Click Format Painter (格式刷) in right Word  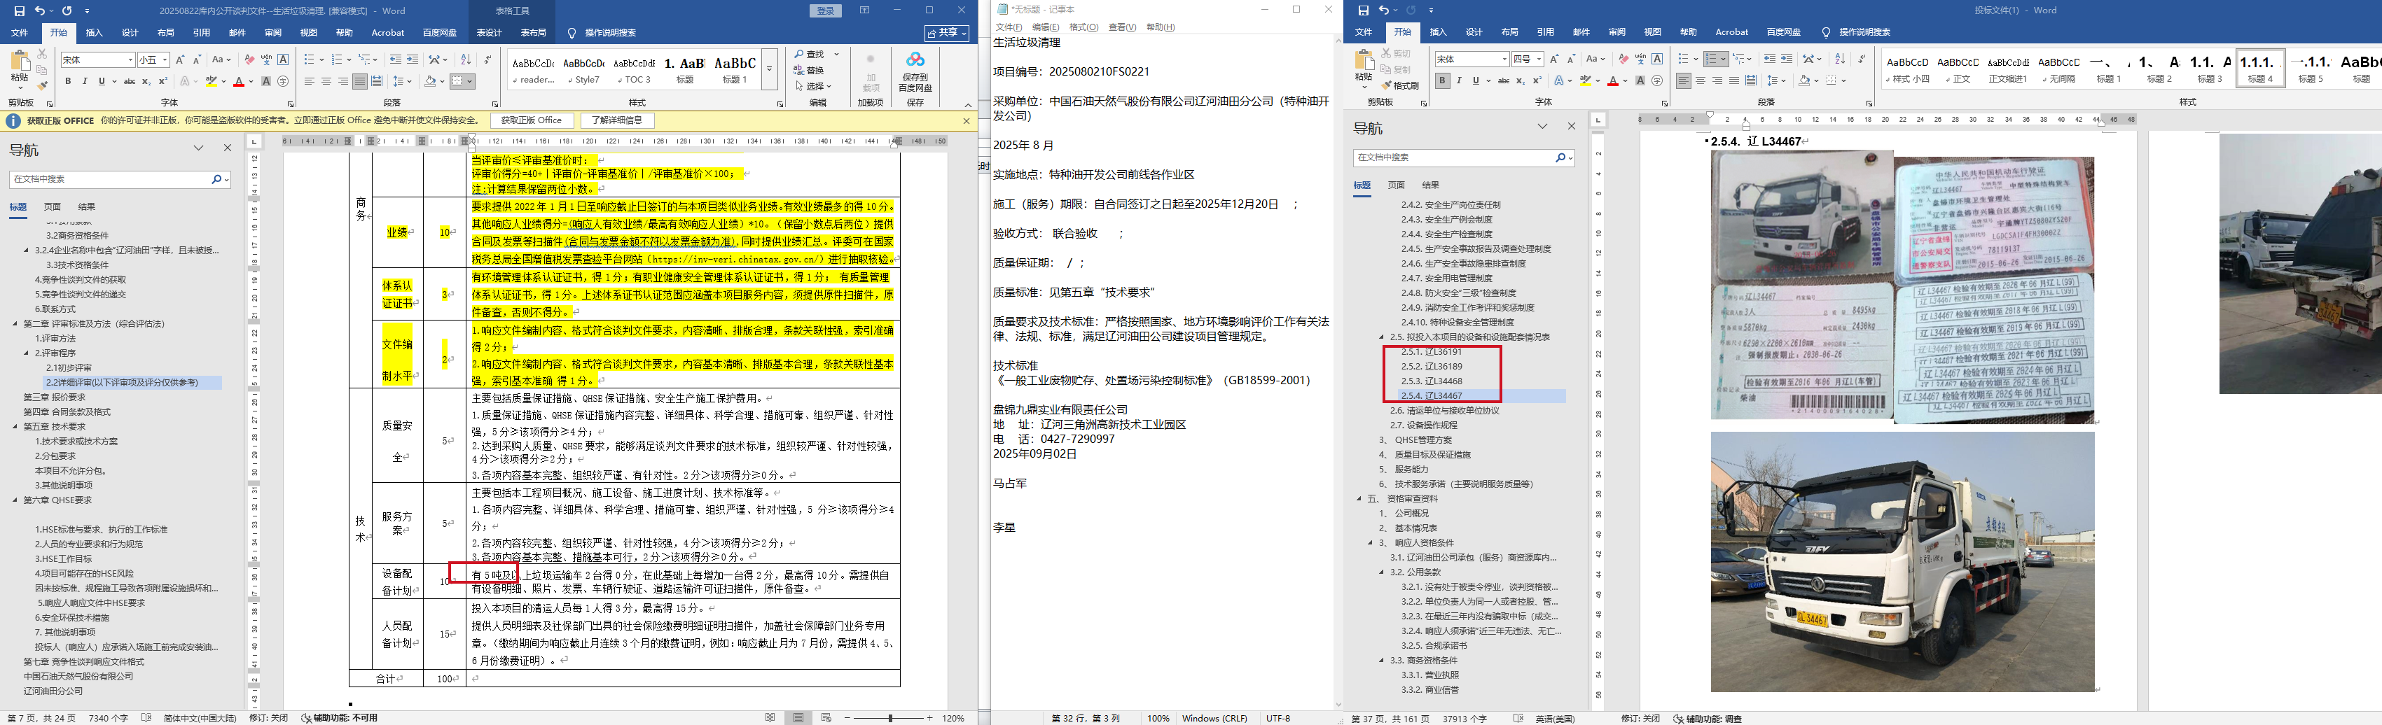[x=1400, y=85]
